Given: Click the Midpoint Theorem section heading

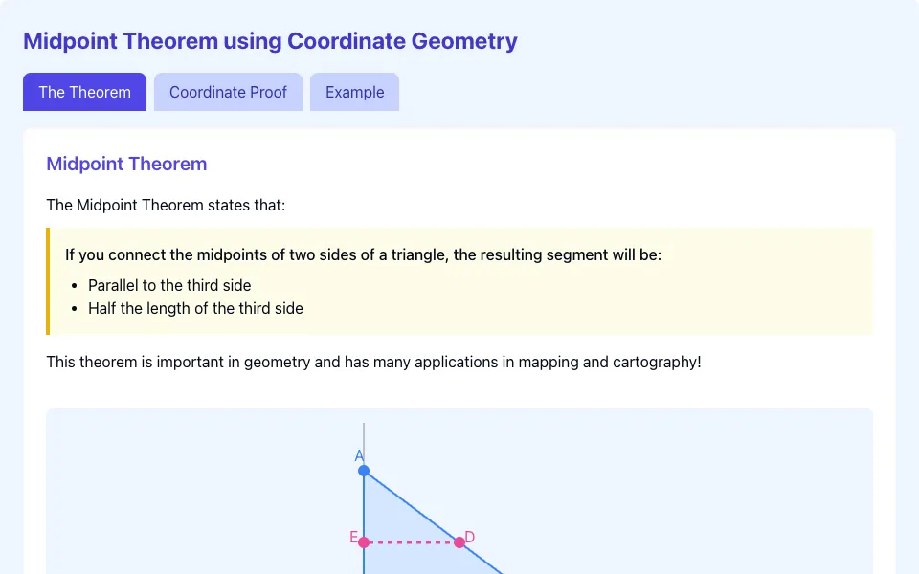Looking at the screenshot, I should point(126,164).
